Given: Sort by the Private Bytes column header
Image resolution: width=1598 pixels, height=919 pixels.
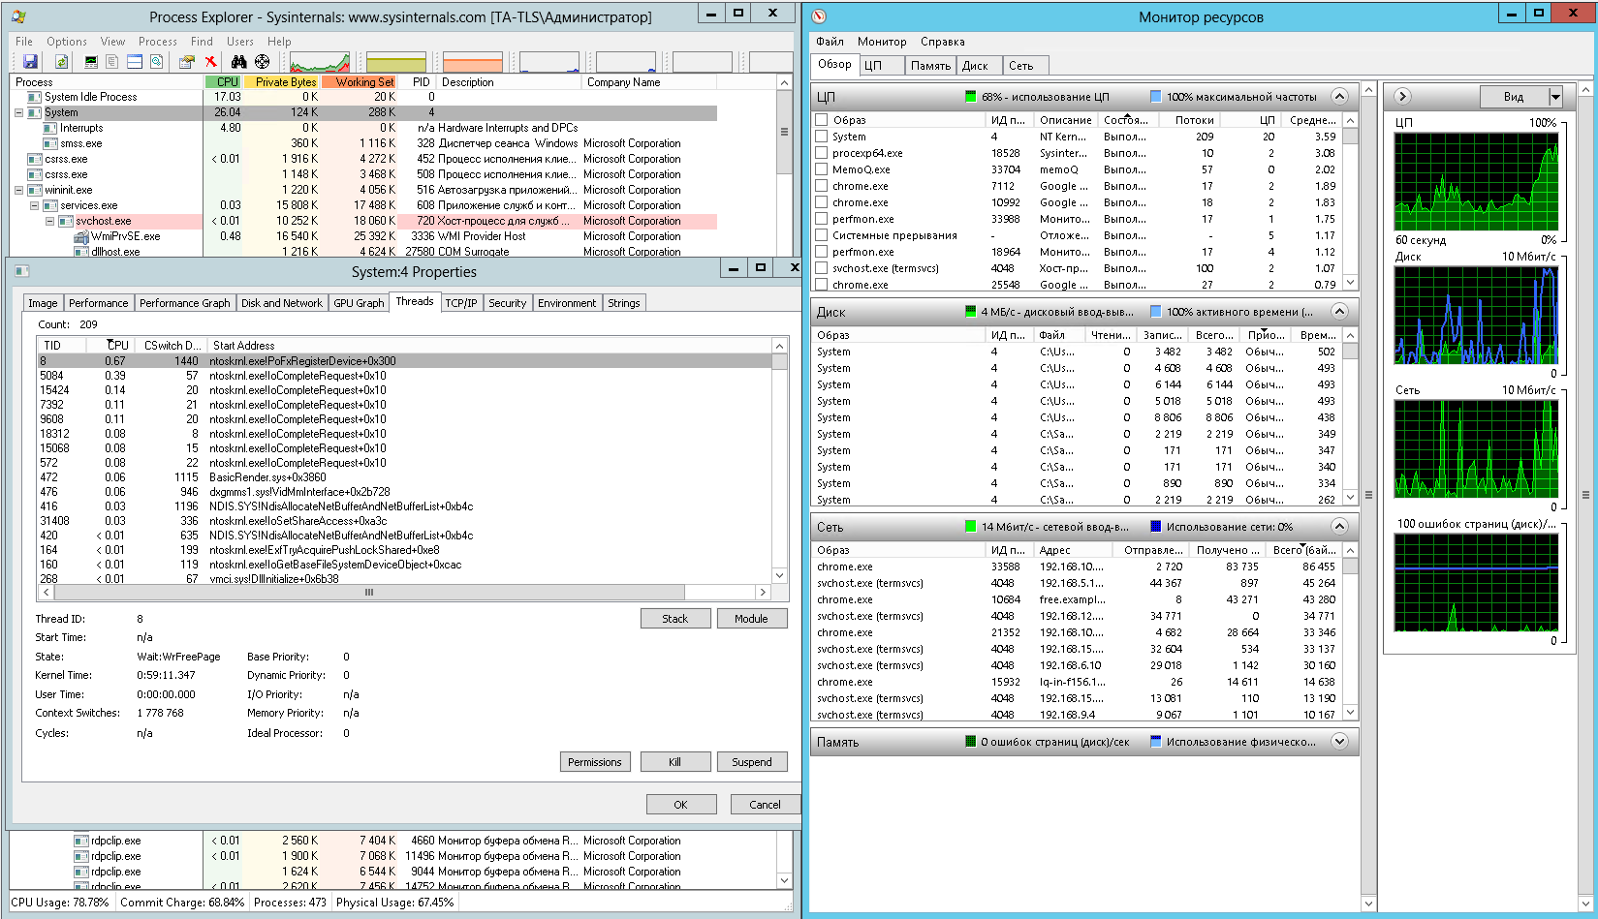Looking at the screenshot, I should tap(282, 82).
